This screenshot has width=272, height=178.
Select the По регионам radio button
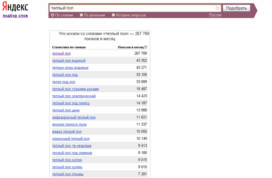point(81,15)
